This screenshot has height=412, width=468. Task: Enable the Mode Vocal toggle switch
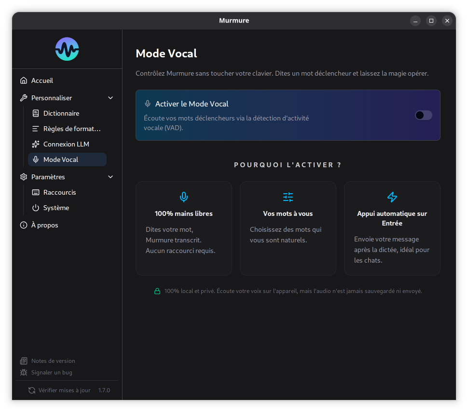pyautogui.click(x=423, y=115)
